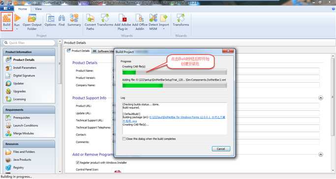Open Output Folder icon

click(31, 18)
